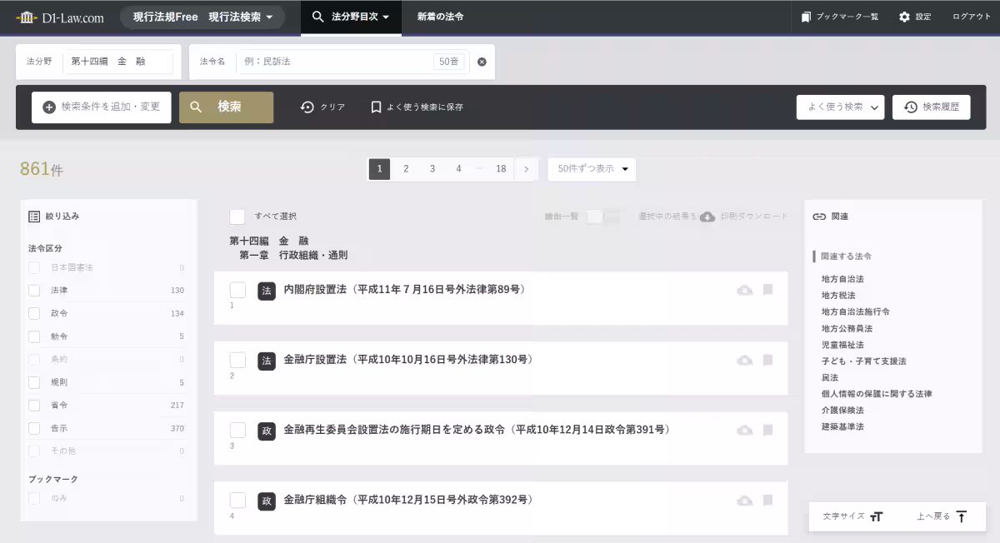Open the ブックマーク一覧 bookmark icon
Viewport: 1000px width, 543px height.
click(x=805, y=16)
